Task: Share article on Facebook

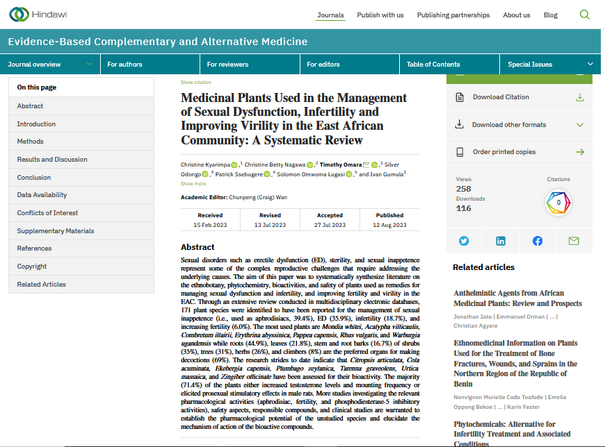Action: tap(537, 241)
